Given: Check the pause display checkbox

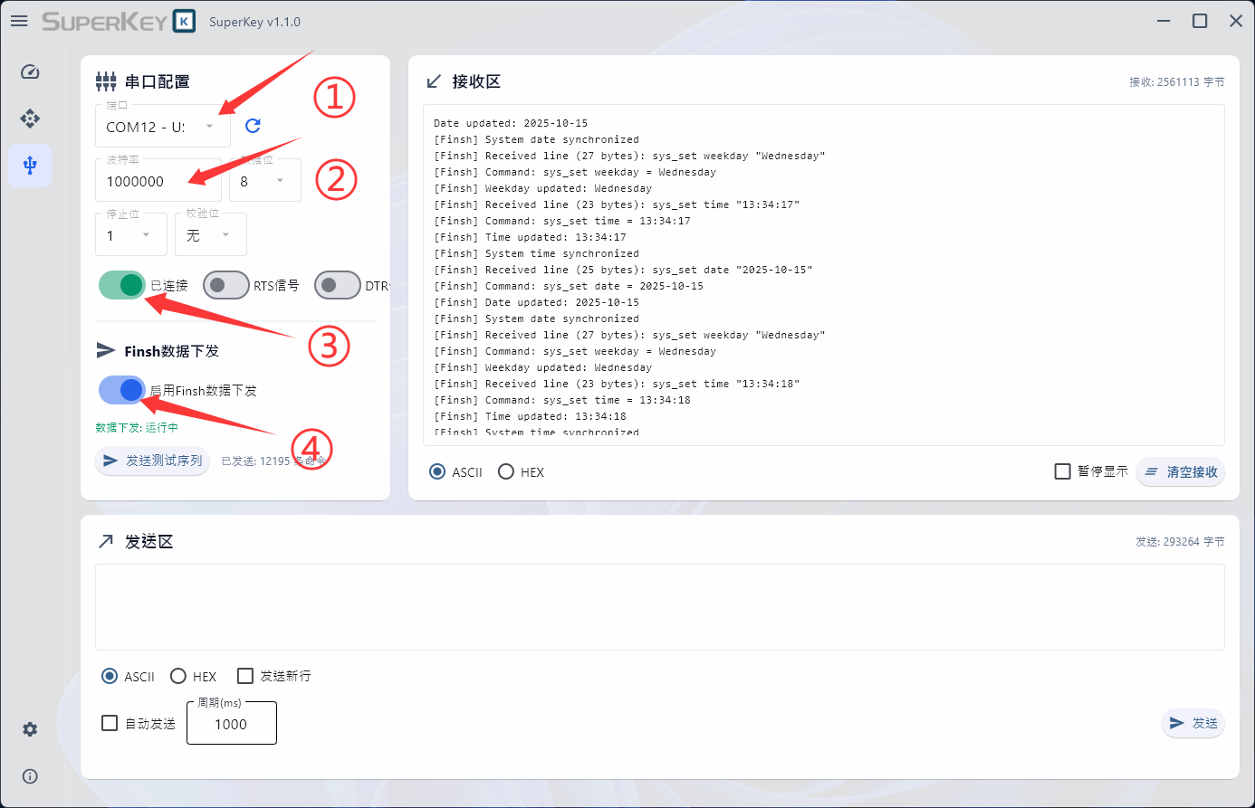Looking at the screenshot, I should (1063, 471).
